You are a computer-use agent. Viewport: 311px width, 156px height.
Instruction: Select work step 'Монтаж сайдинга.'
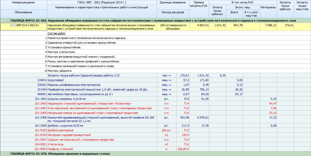[x=60, y=71]
